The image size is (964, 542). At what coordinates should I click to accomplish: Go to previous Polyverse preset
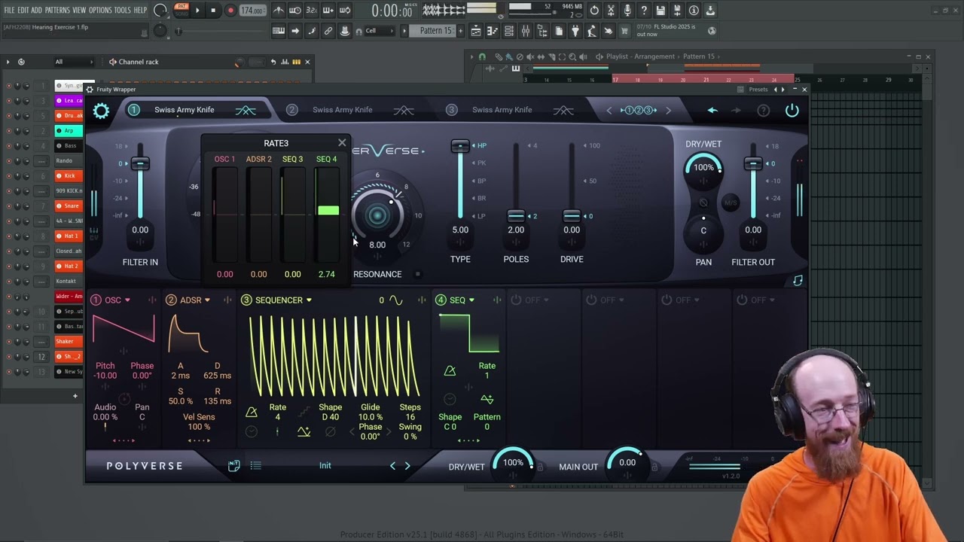coord(392,466)
